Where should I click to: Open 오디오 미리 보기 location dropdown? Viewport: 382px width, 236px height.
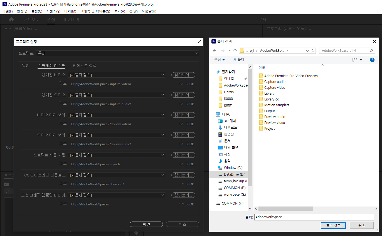coord(117,135)
